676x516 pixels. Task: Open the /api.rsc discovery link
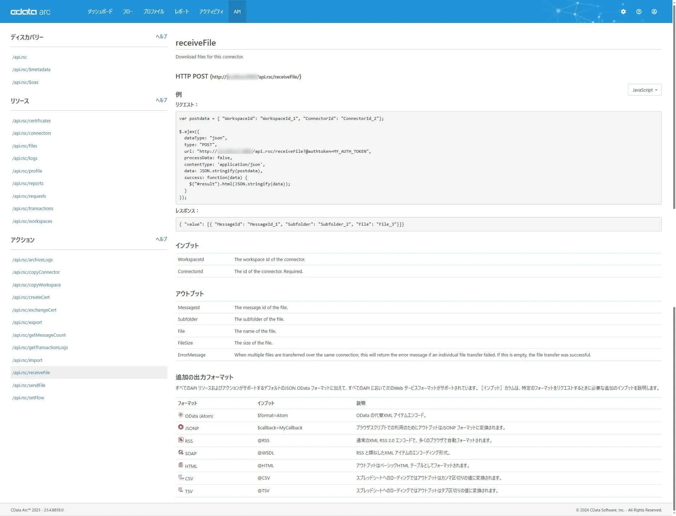[20, 57]
